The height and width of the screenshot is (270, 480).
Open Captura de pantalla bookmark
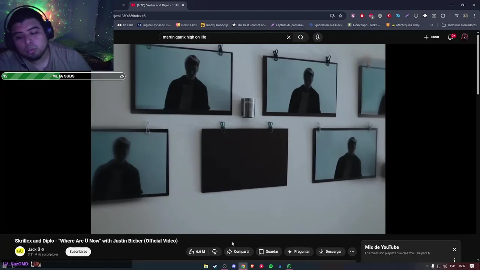point(288,25)
